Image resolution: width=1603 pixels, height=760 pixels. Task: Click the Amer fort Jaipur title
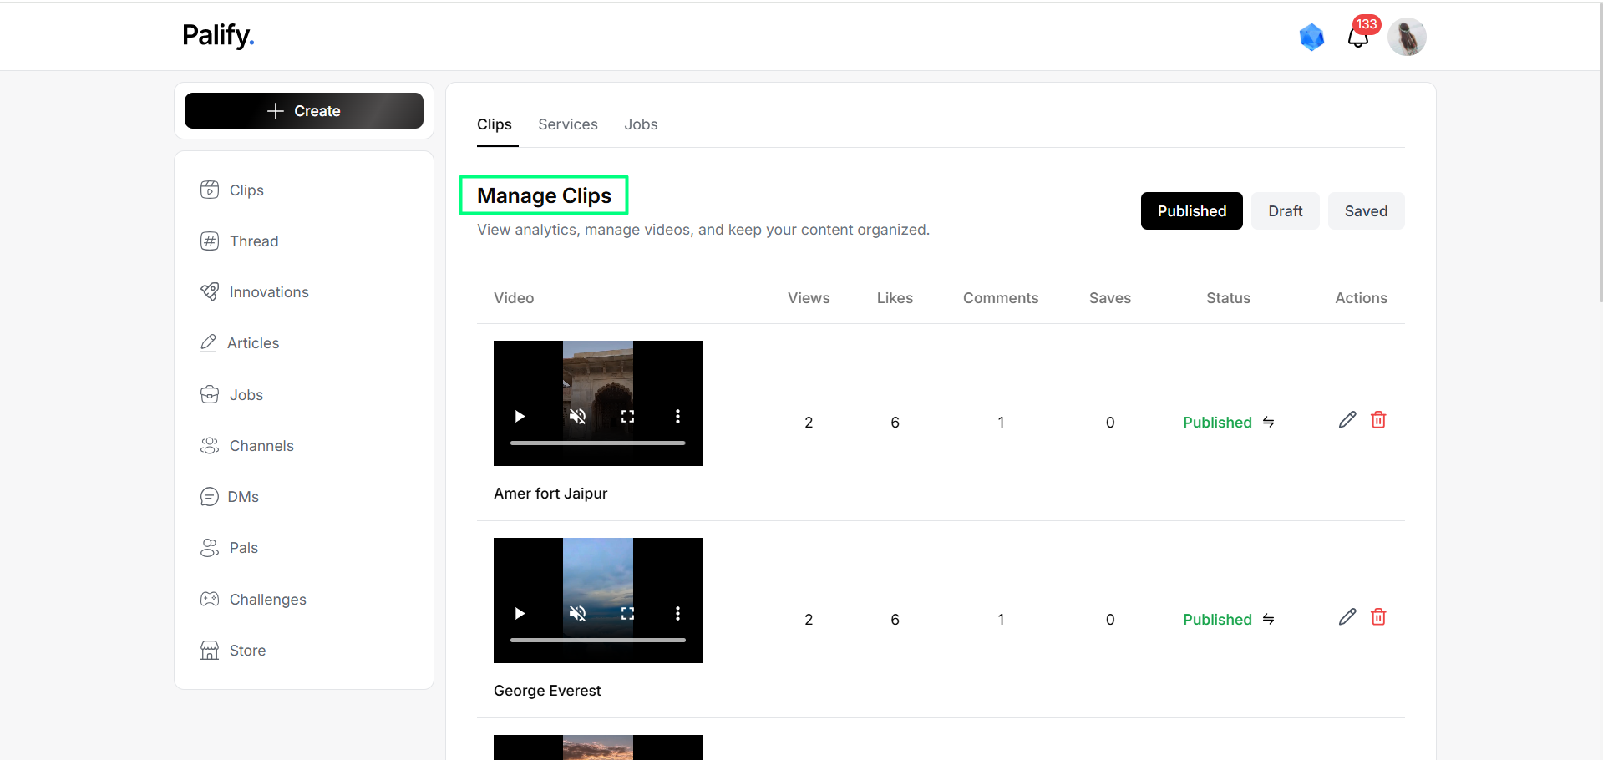pyautogui.click(x=550, y=493)
